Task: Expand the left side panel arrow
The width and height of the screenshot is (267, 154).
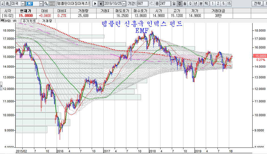Action: pos(1,86)
